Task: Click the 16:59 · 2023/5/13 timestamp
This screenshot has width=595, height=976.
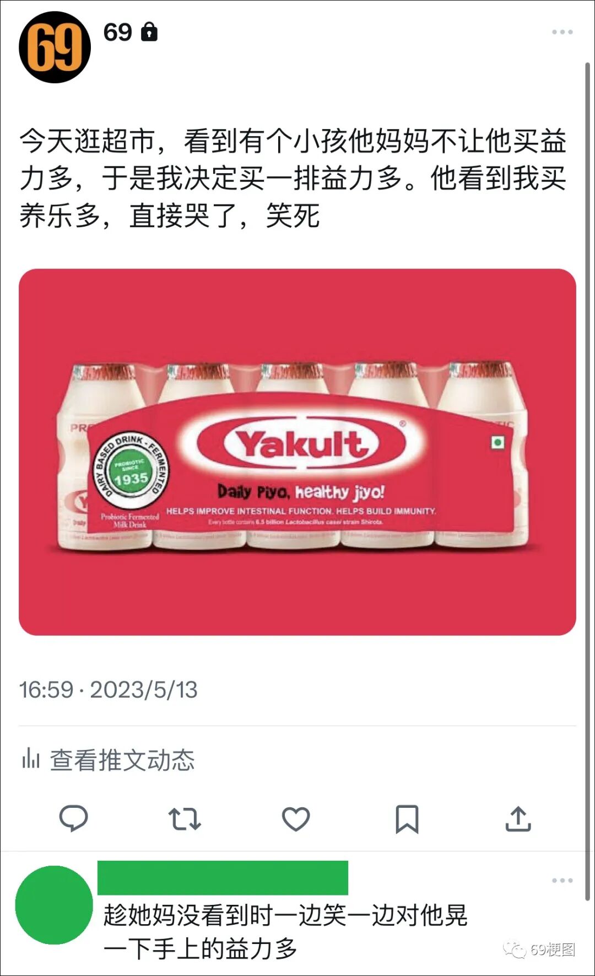Action: 108,690
